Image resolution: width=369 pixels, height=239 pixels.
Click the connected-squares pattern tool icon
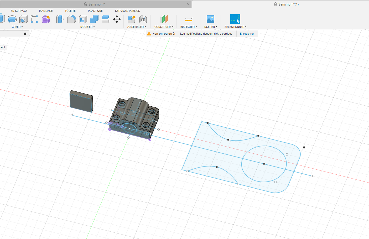point(34,19)
